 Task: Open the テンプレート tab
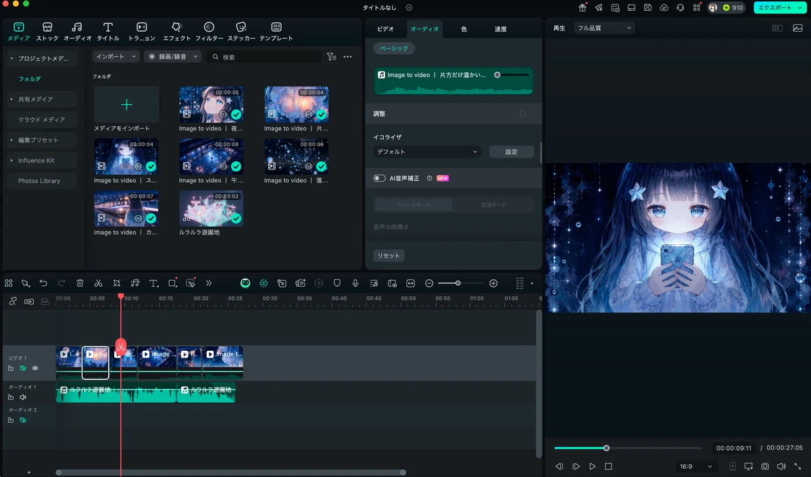click(x=276, y=31)
